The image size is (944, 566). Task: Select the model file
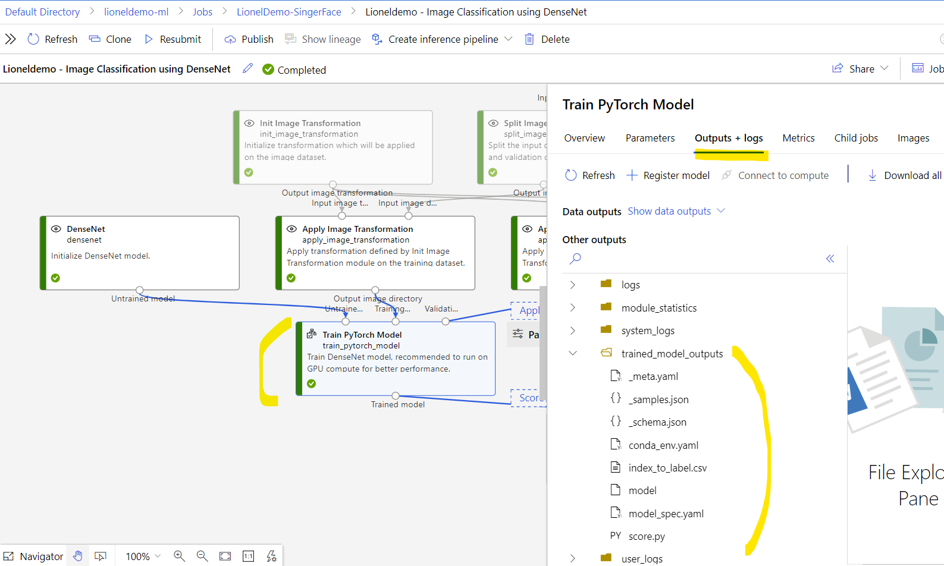click(x=642, y=490)
